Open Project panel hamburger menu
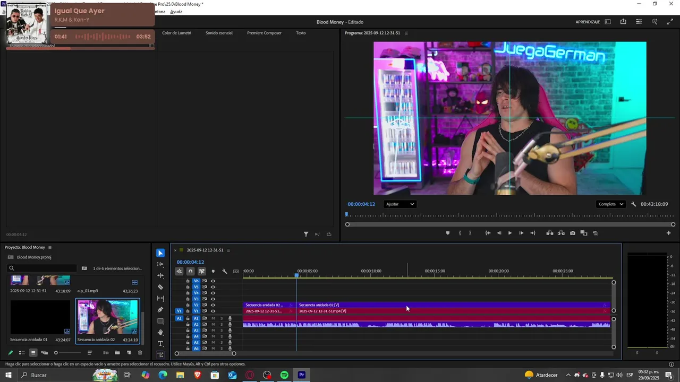The height and width of the screenshot is (382, 680). pos(50,247)
